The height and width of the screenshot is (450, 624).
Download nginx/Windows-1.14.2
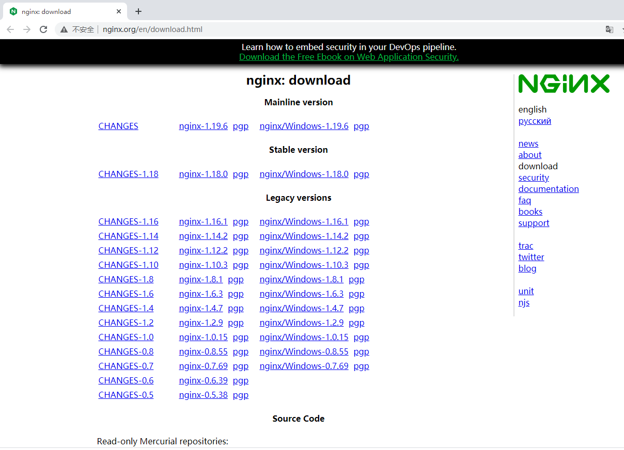(x=304, y=236)
